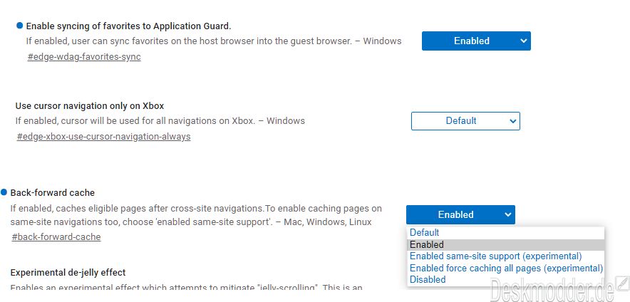Click blue modified-indicator dot beside Application Guard flag

click(19, 26)
